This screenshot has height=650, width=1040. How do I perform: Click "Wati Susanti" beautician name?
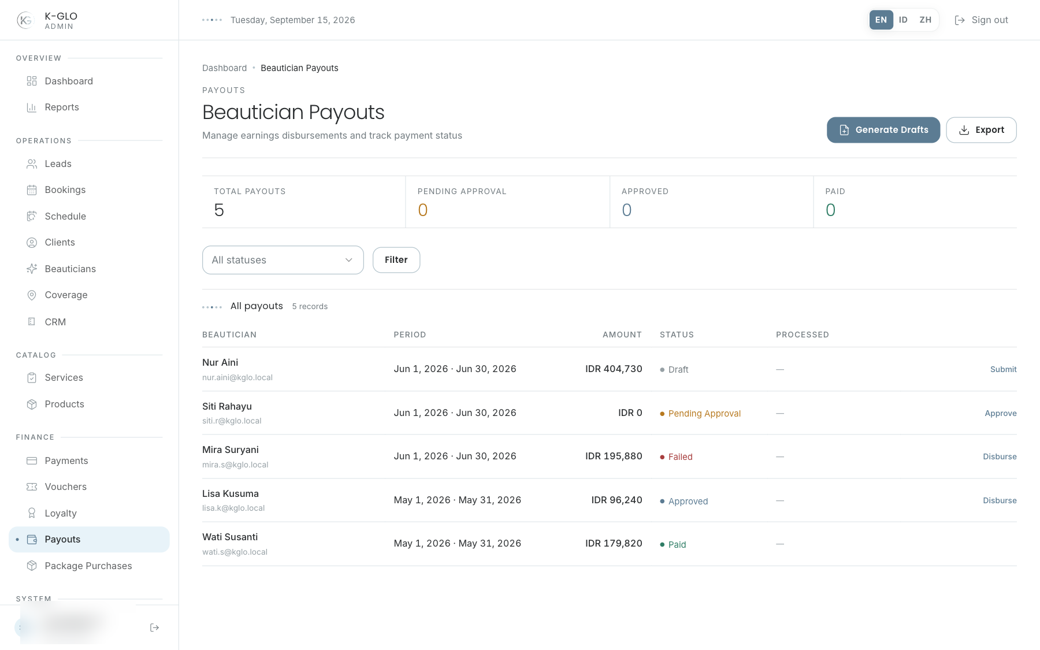pyautogui.click(x=230, y=537)
